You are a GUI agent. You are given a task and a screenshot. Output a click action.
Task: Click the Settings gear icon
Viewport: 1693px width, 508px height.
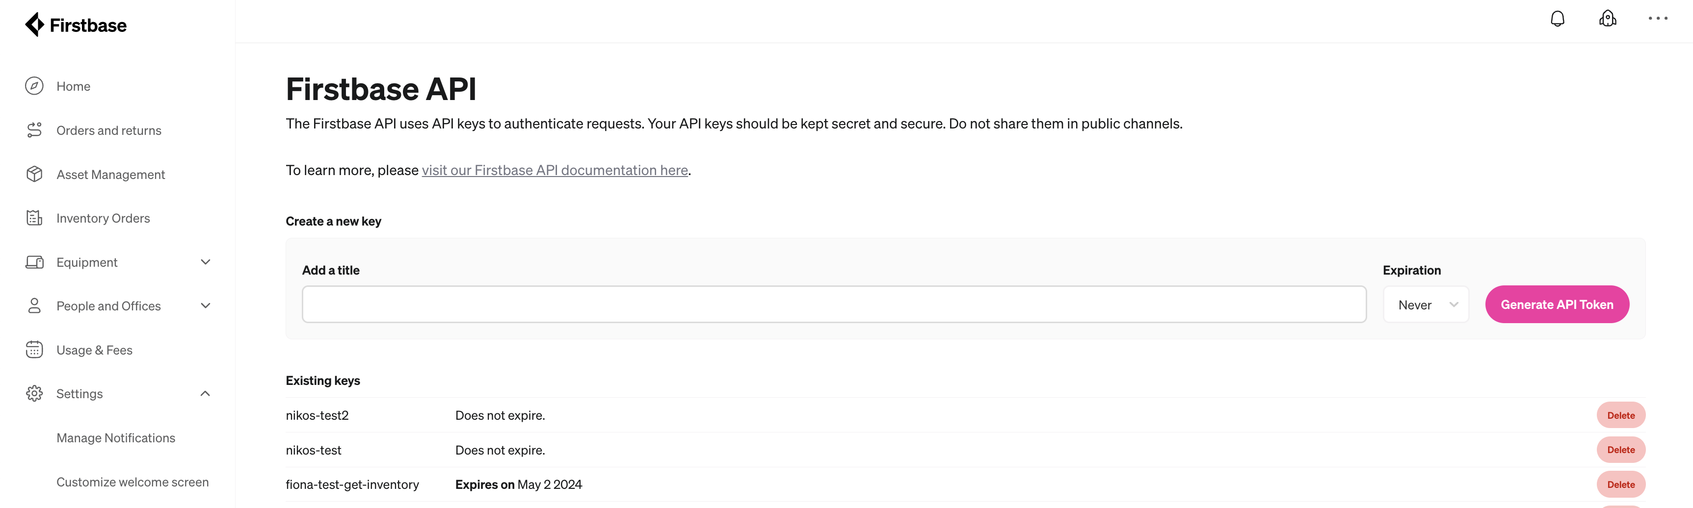coord(34,394)
